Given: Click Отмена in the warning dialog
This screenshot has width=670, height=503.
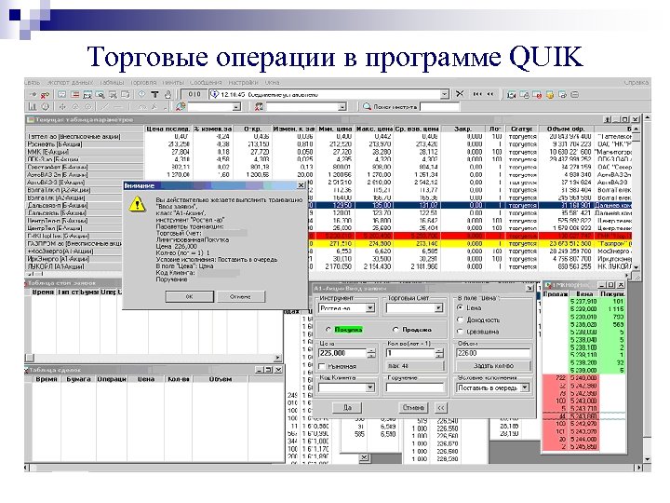Looking at the screenshot, I should pyautogui.click(x=241, y=296).
